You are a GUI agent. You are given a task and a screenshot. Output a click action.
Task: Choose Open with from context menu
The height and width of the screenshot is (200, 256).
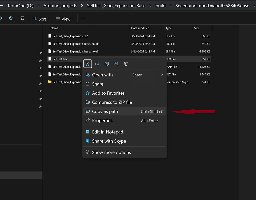(x=125, y=75)
